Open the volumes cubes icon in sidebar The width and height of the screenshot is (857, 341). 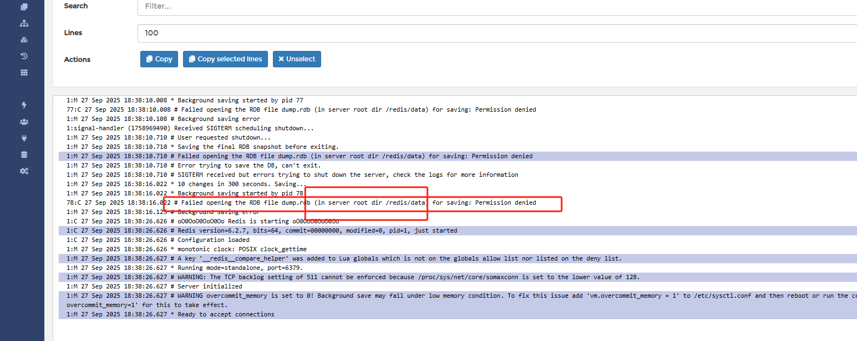click(24, 40)
